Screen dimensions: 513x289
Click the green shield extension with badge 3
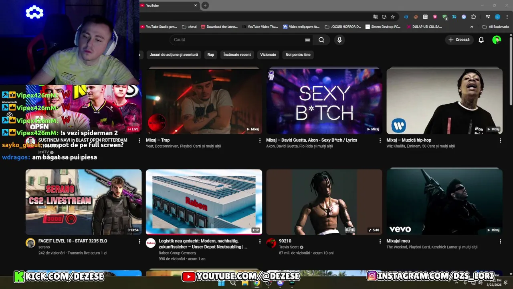pyautogui.click(x=444, y=17)
